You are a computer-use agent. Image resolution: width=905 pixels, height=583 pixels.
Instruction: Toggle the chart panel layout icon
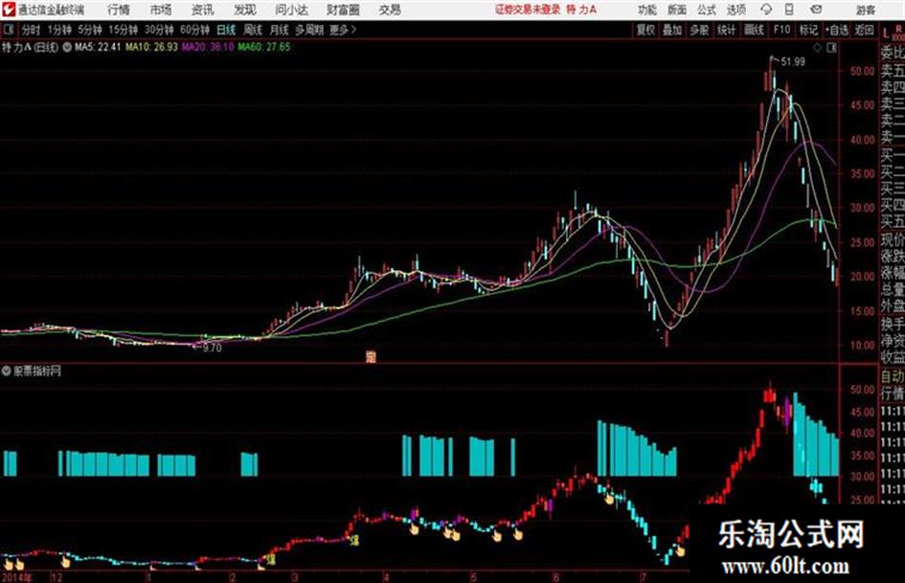click(x=831, y=48)
